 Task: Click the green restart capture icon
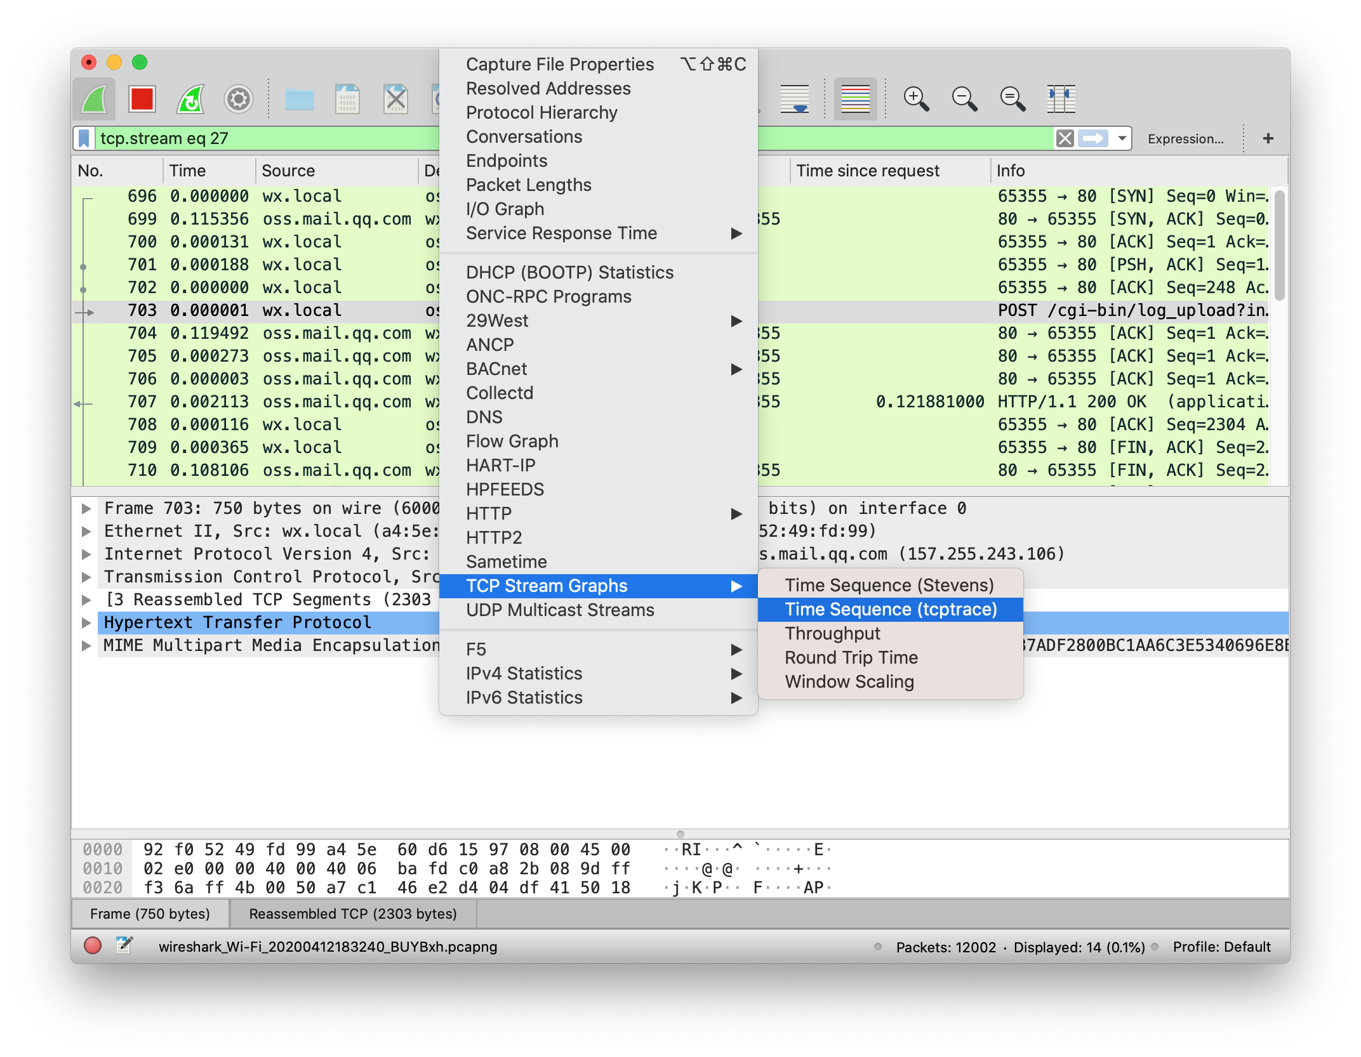[190, 99]
